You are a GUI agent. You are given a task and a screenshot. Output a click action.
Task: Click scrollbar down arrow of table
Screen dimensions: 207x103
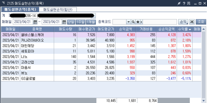[x=203, y=100]
